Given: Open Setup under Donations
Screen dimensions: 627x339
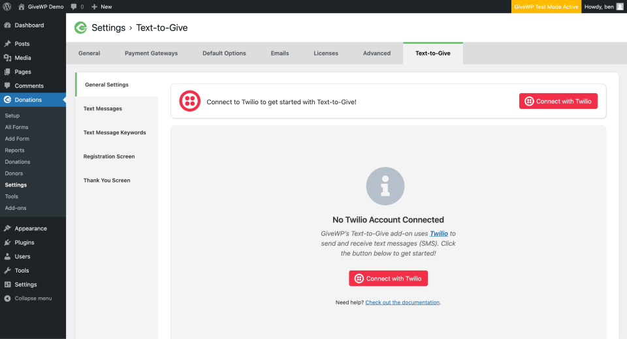Looking at the screenshot, I should click(12, 115).
